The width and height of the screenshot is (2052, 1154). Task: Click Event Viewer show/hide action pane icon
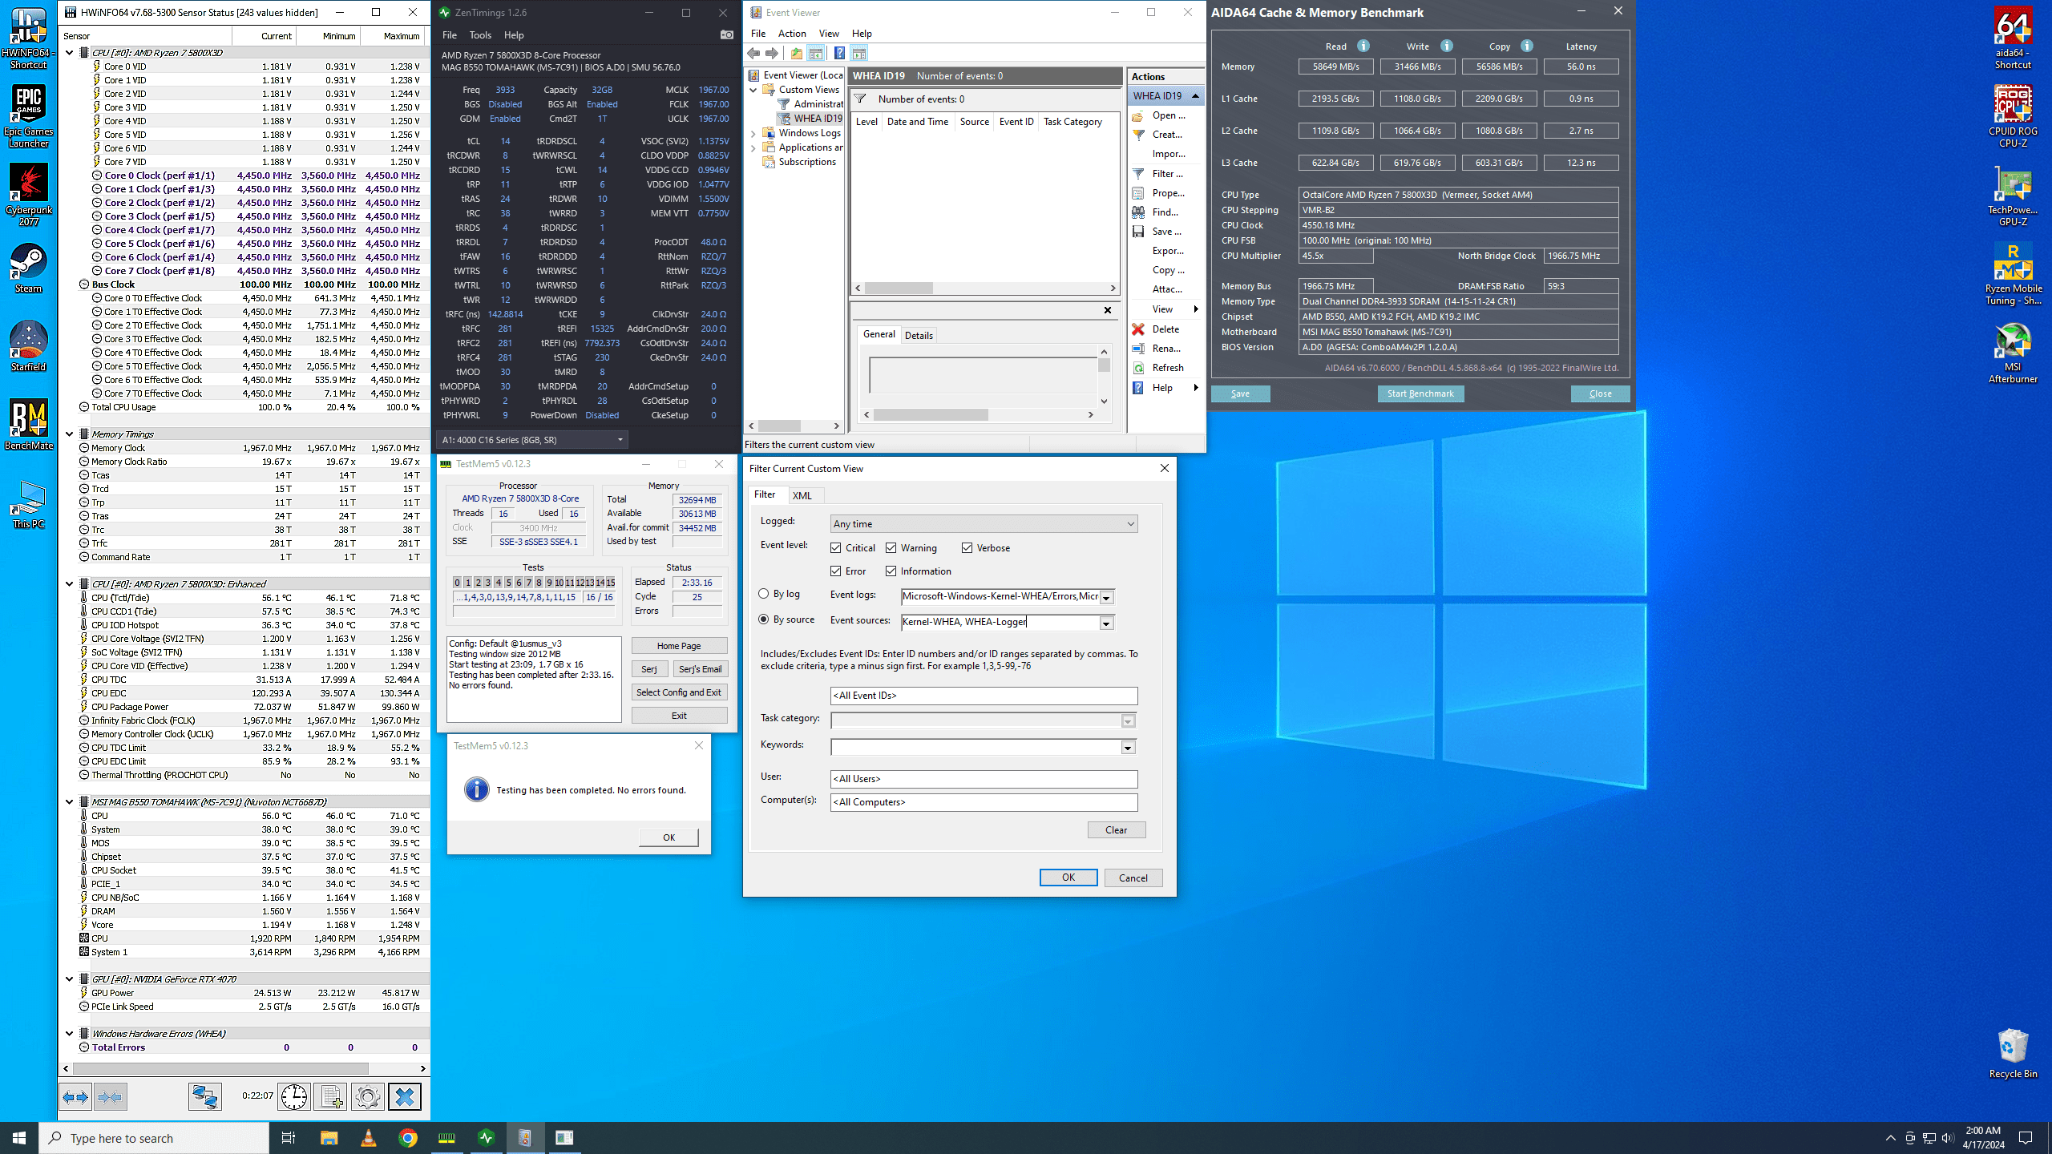859,53
